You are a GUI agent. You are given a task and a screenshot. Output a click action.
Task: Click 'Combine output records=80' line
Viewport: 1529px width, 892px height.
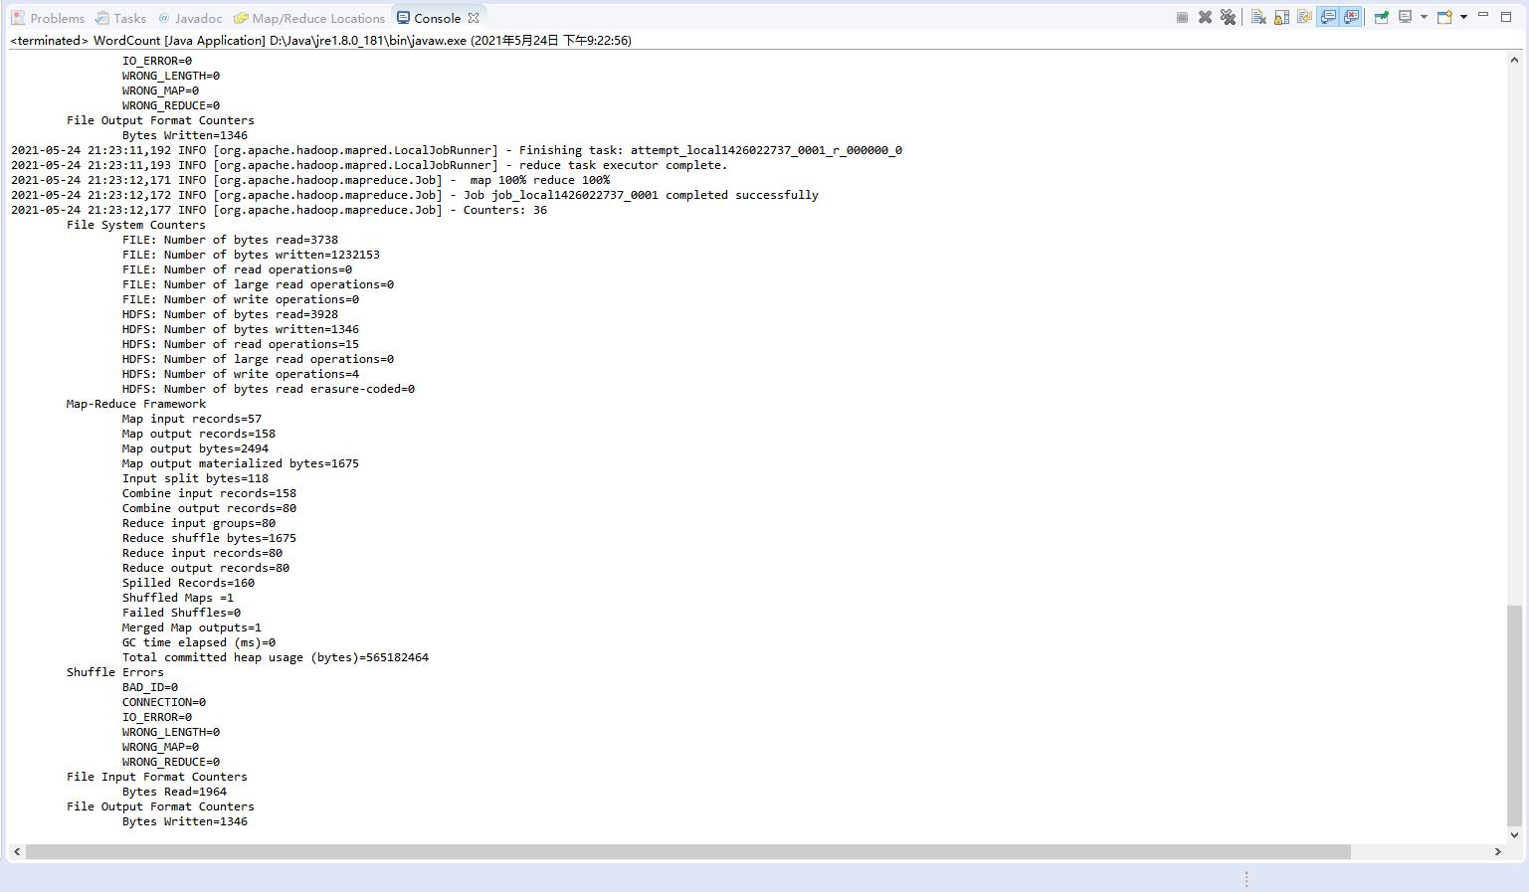click(x=209, y=508)
